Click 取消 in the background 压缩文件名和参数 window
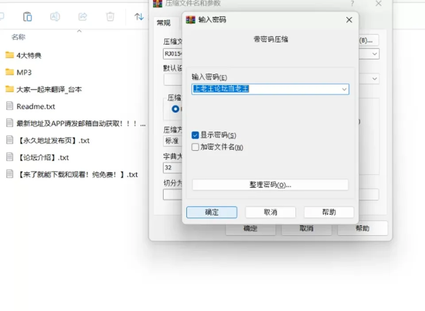Viewport: 425px width, 311px height. coord(306,228)
